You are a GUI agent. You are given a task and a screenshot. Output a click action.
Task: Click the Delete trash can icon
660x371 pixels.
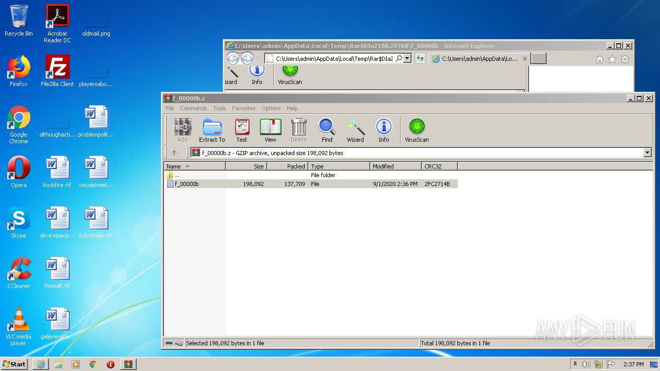(x=299, y=130)
